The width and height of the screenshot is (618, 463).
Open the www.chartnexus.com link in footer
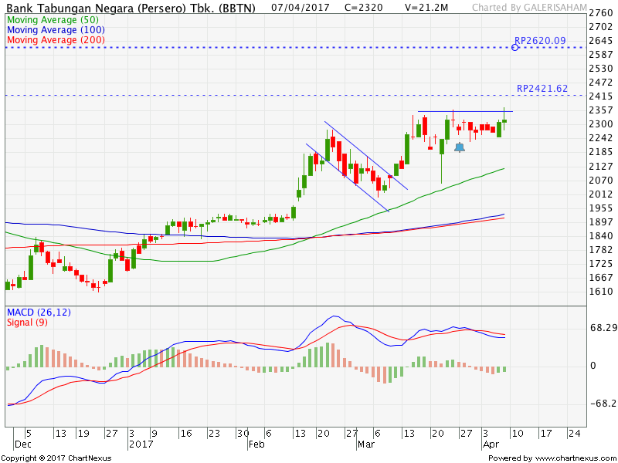574,458
